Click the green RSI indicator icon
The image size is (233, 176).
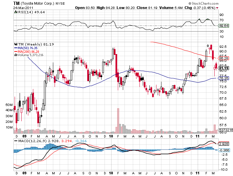16,12
